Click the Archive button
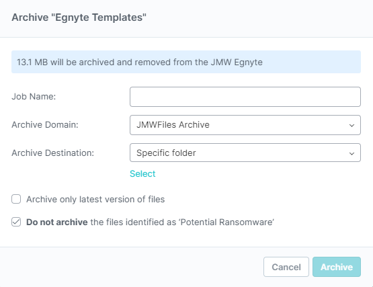373x287 pixels. point(337,267)
